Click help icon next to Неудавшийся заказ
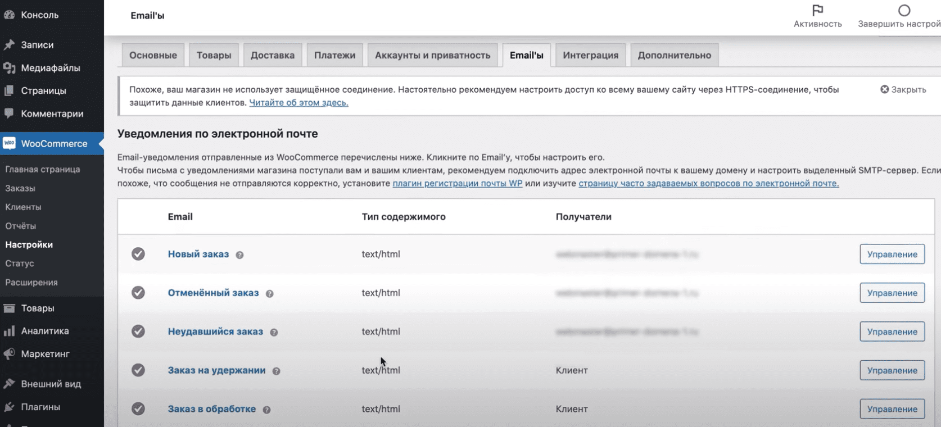941x427 pixels. coord(274,333)
